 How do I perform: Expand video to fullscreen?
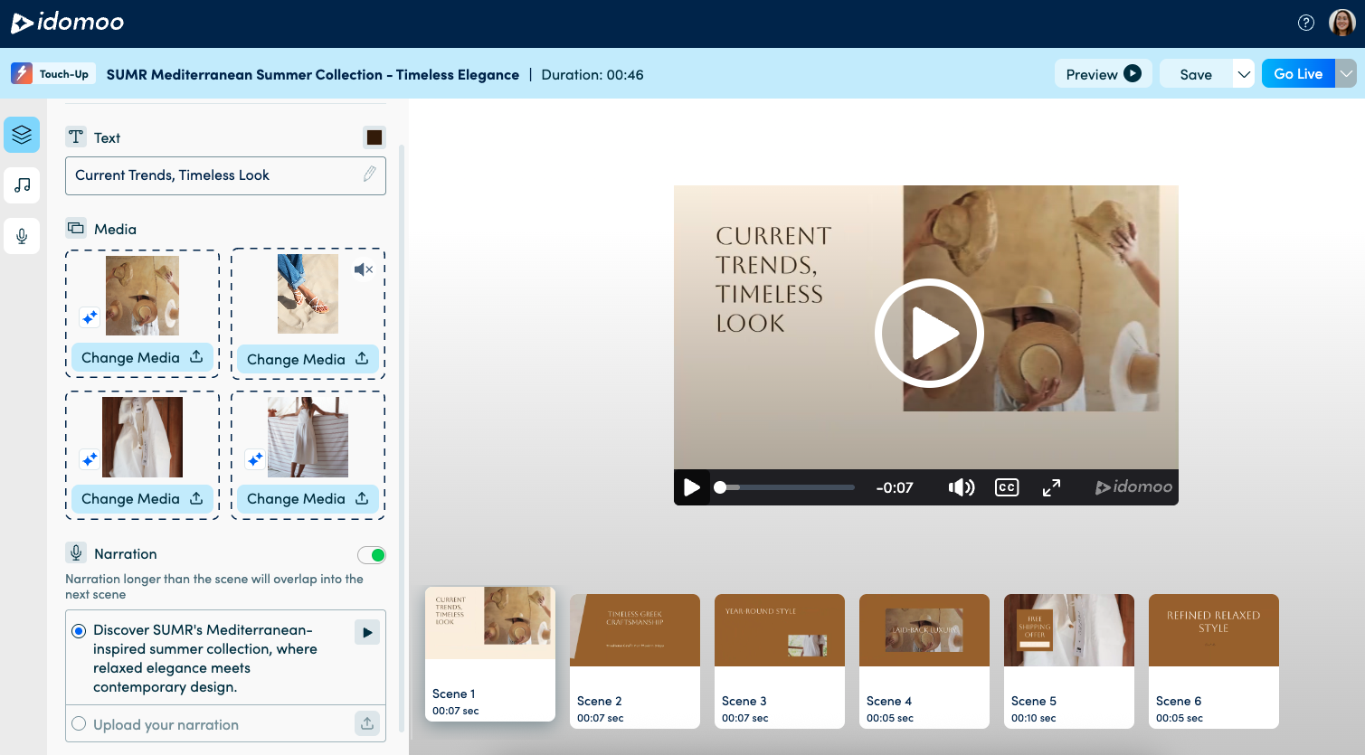1051,487
